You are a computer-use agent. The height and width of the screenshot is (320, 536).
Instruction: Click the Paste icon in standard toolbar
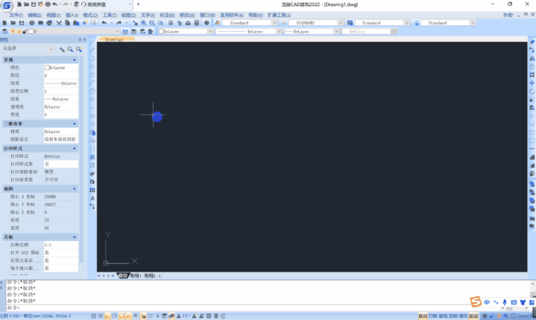pos(76,23)
